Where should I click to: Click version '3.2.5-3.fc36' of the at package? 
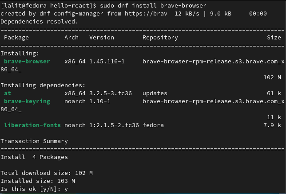point(110,93)
